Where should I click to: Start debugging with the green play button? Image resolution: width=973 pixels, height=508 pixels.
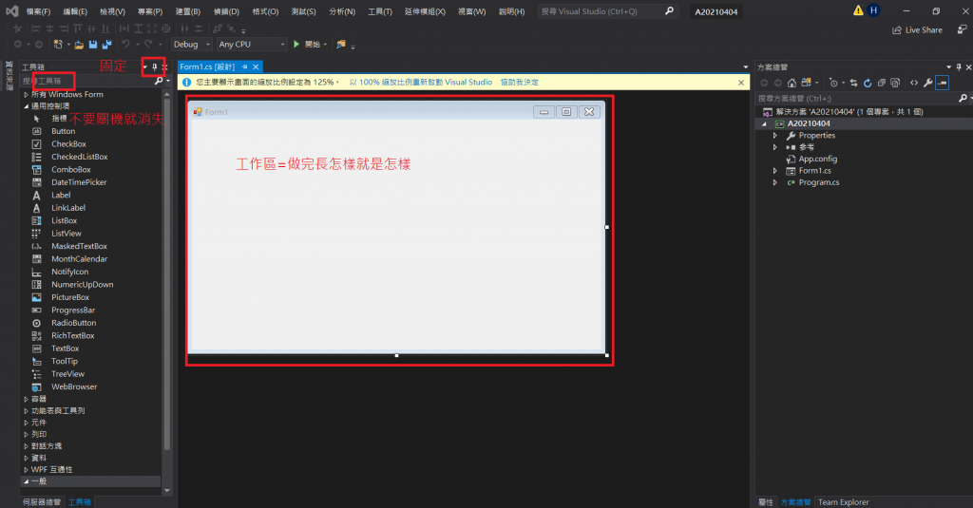click(296, 44)
